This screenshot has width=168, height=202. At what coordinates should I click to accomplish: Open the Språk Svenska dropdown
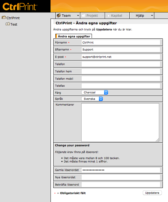[92, 99]
